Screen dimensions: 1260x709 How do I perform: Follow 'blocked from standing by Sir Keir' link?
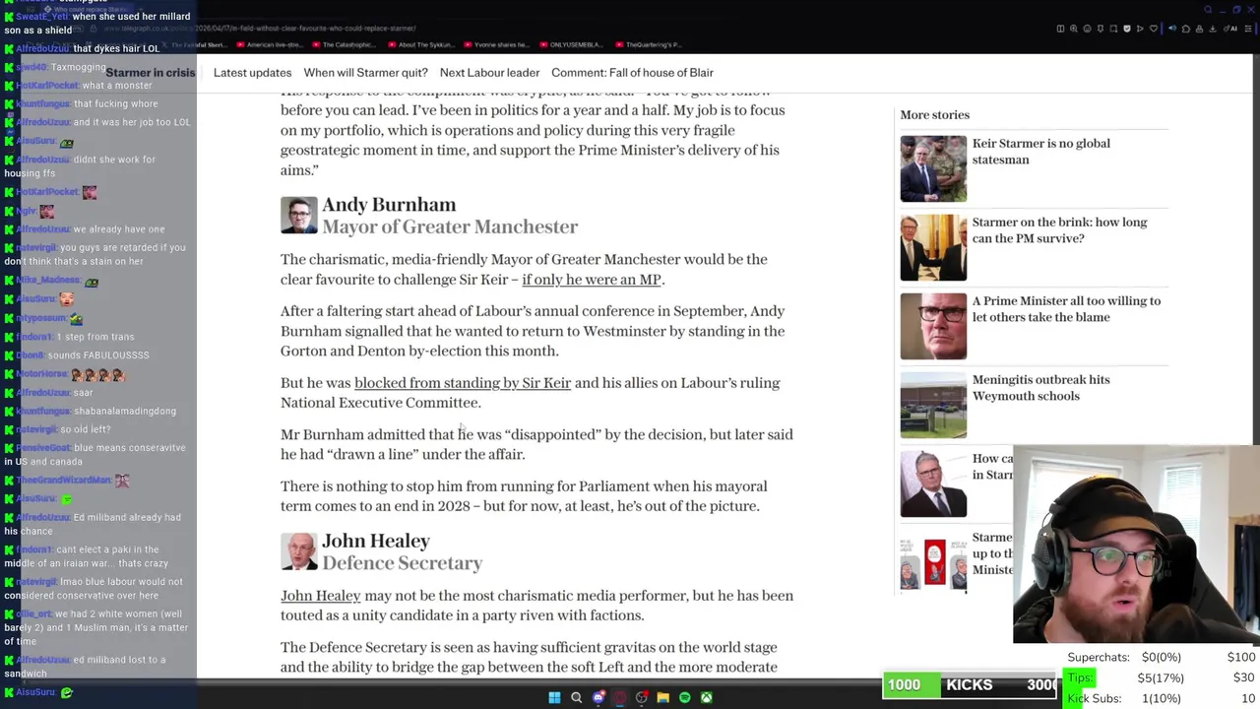[x=463, y=383]
